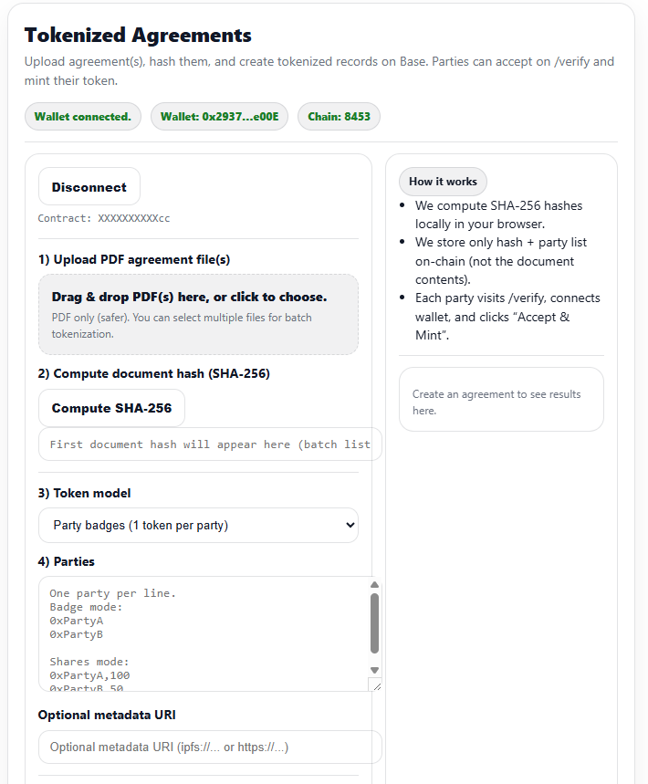Image resolution: width=648 pixels, height=784 pixels.
Task: Click the Parties text area resize handle
Action: pyautogui.click(x=375, y=685)
